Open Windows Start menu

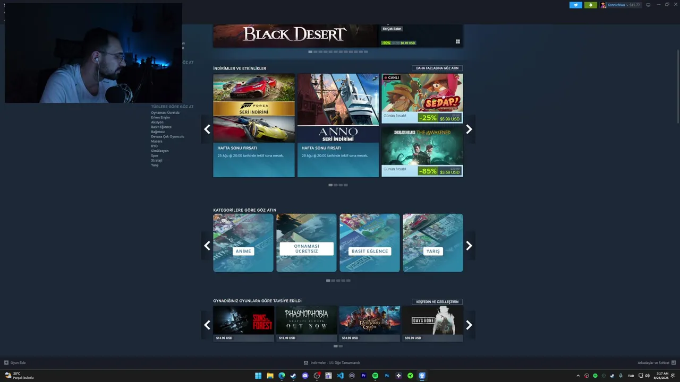[258, 376]
